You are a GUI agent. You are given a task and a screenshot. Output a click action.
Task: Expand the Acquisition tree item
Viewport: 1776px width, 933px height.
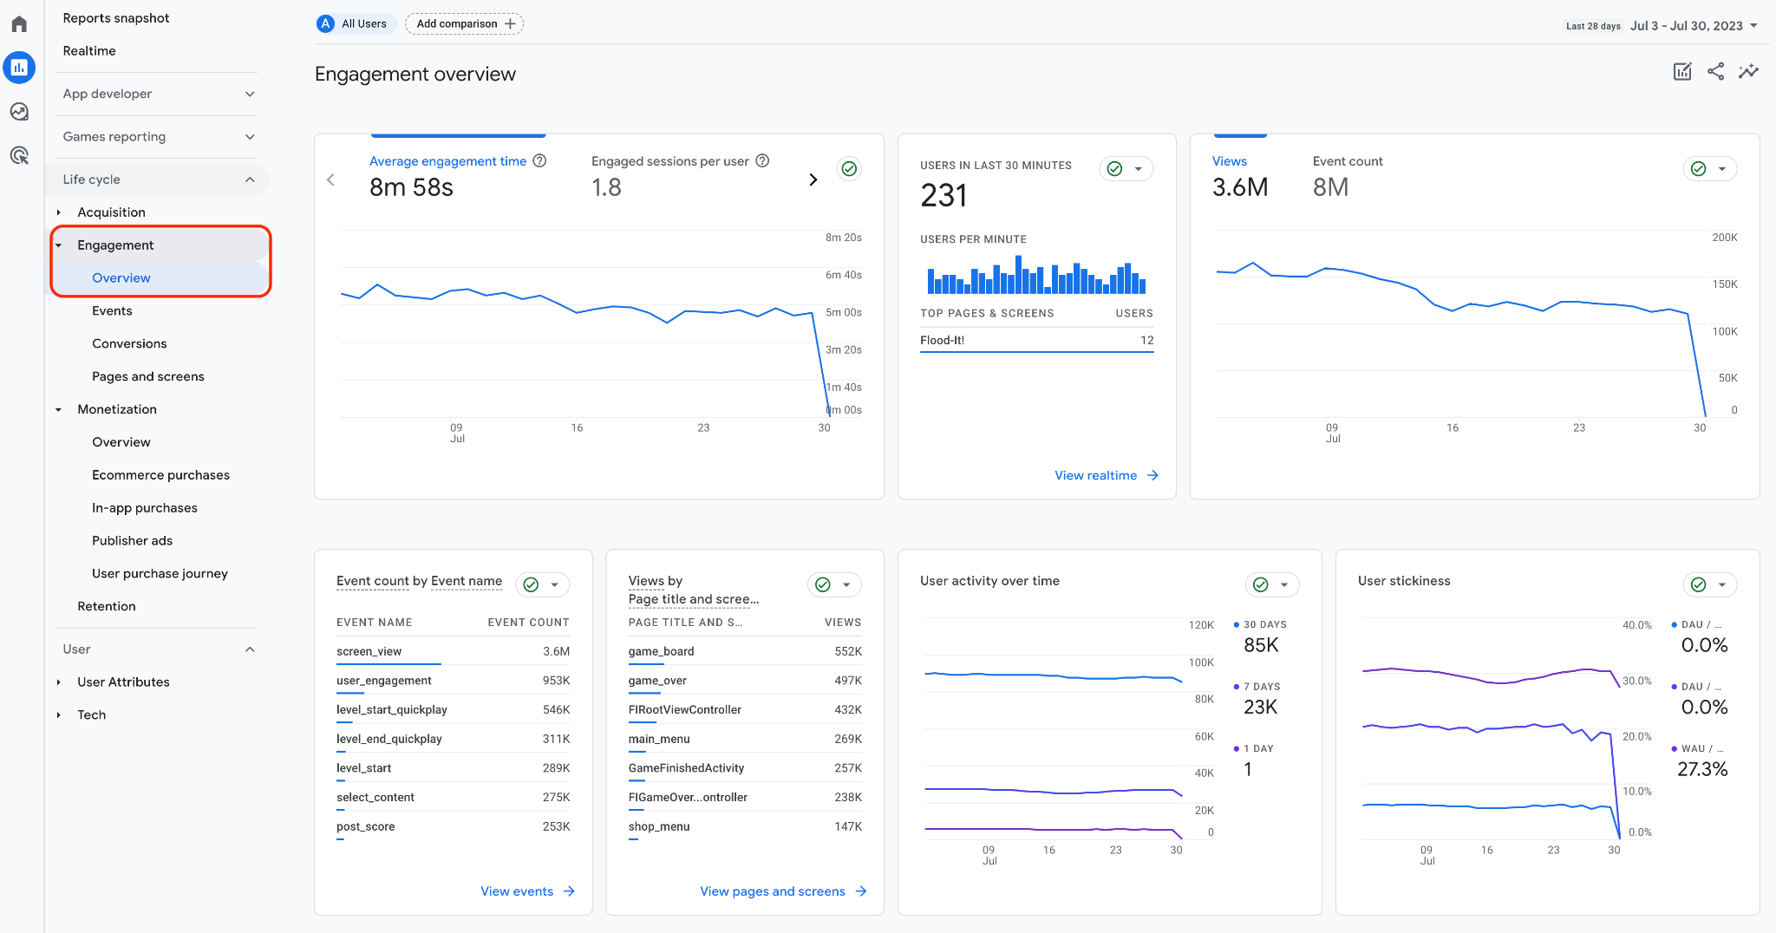click(59, 212)
